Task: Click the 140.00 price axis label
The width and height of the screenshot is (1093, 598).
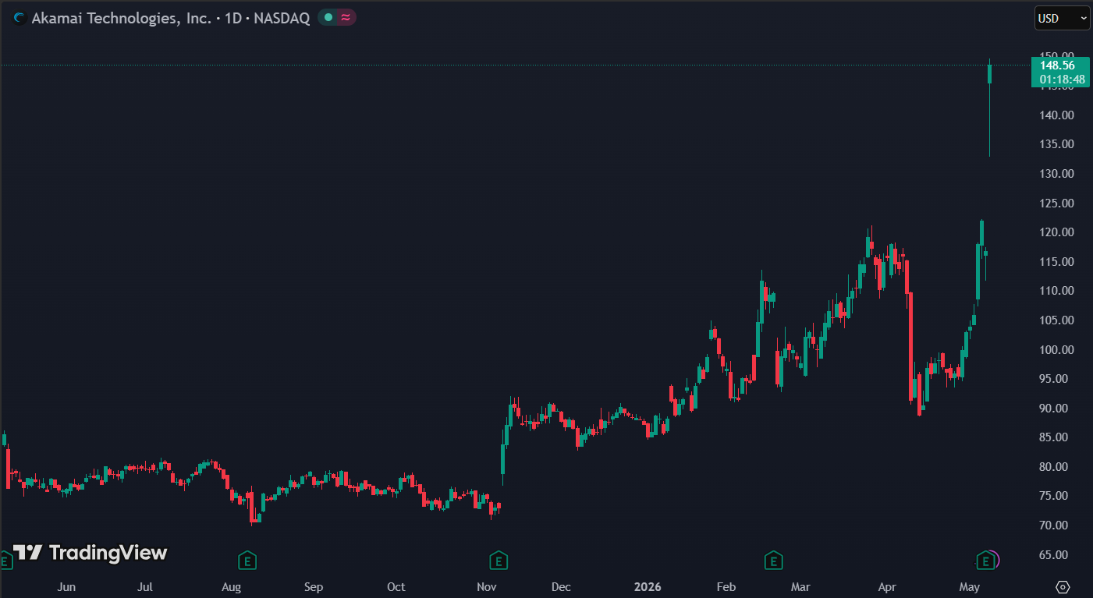Action: [1057, 115]
